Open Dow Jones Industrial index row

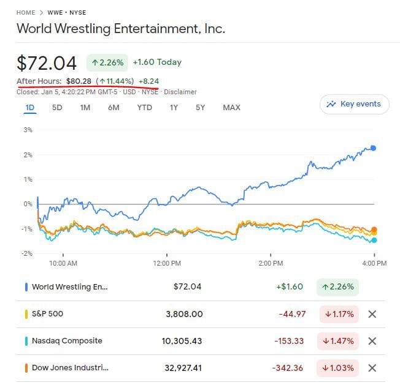coord(70,368)
